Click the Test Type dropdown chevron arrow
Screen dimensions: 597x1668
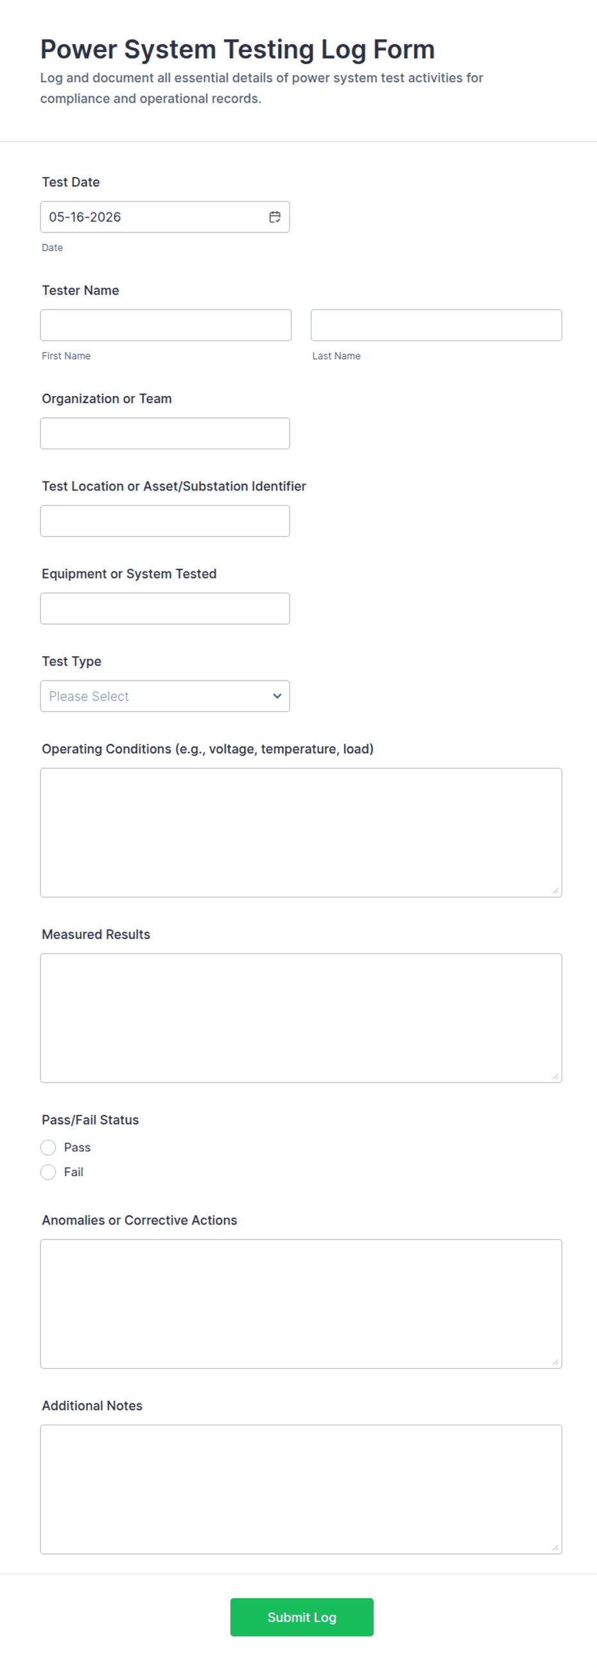pos(277,696)
